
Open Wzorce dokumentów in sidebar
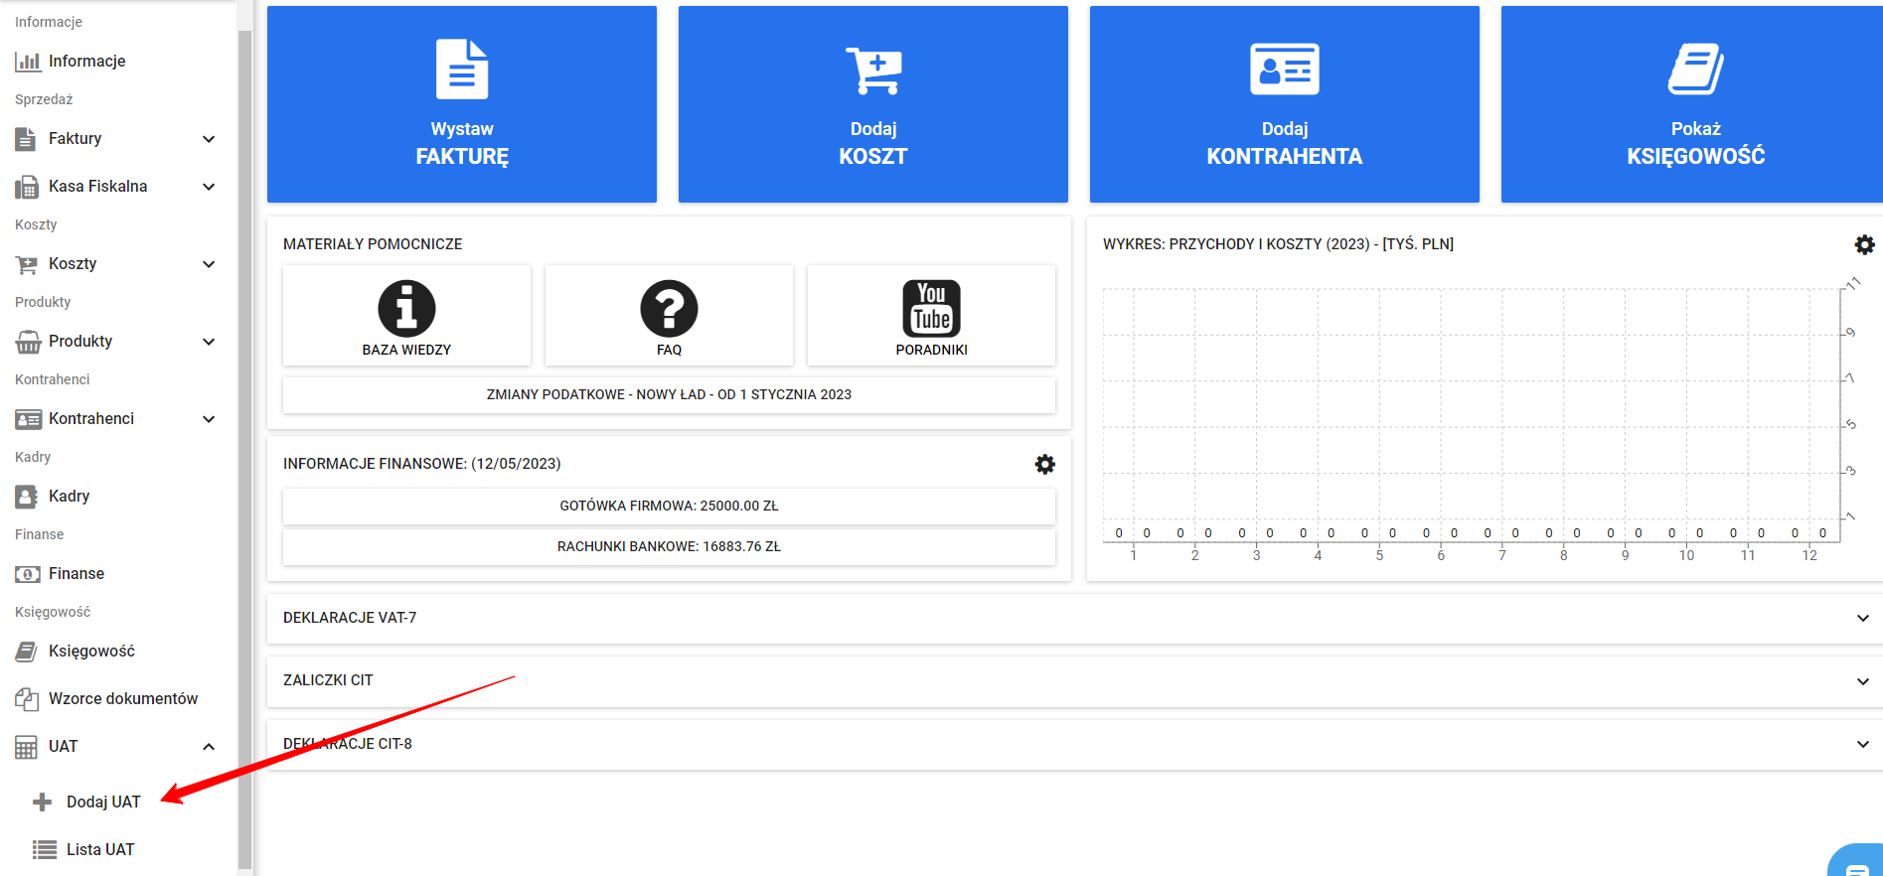(x=123, y=698)
